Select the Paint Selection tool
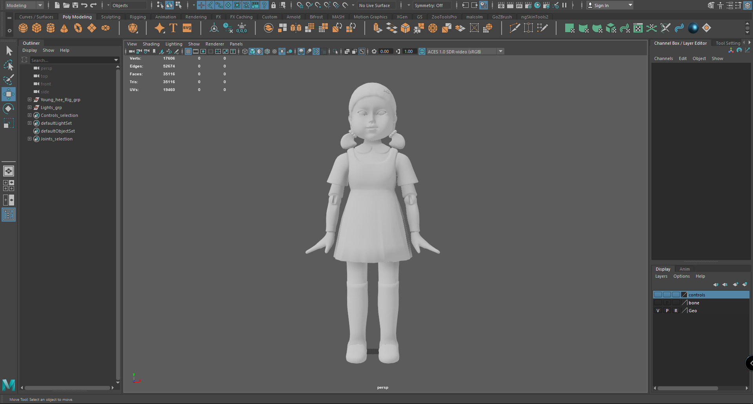 9,80
